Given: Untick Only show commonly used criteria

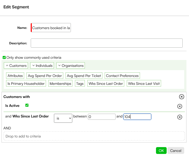Looking at the screenshot, I should [x=4, y=57].
